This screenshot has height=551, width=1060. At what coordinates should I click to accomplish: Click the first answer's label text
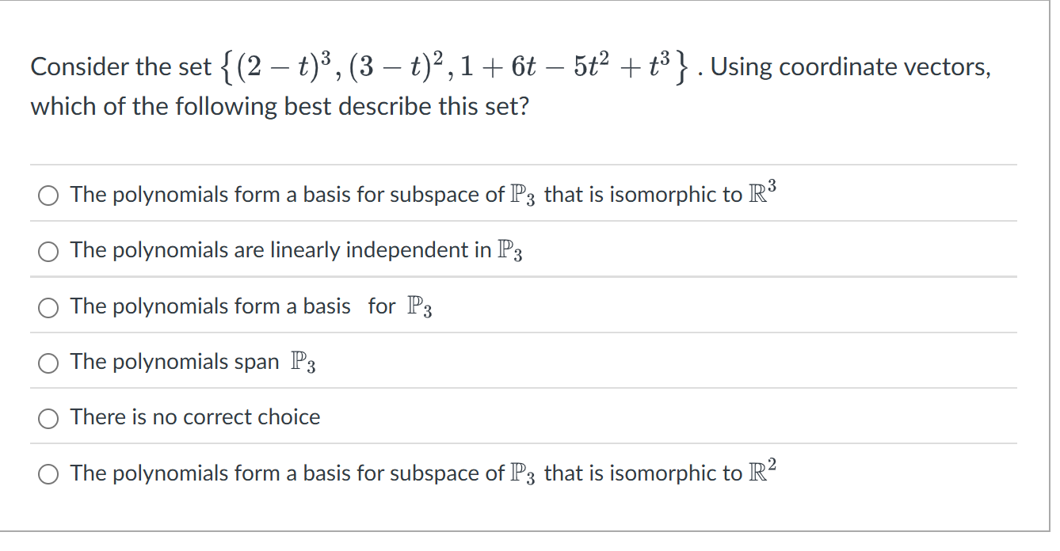(420, 194)
